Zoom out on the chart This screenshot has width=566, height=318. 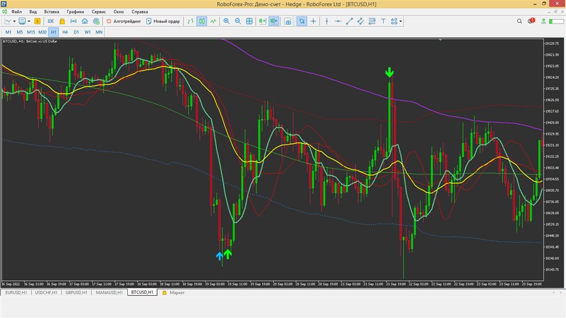pos(238,21)
